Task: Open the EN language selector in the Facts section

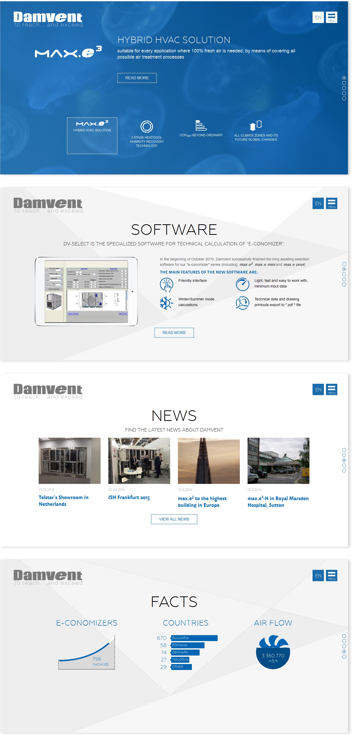Action: click(318, 576)
